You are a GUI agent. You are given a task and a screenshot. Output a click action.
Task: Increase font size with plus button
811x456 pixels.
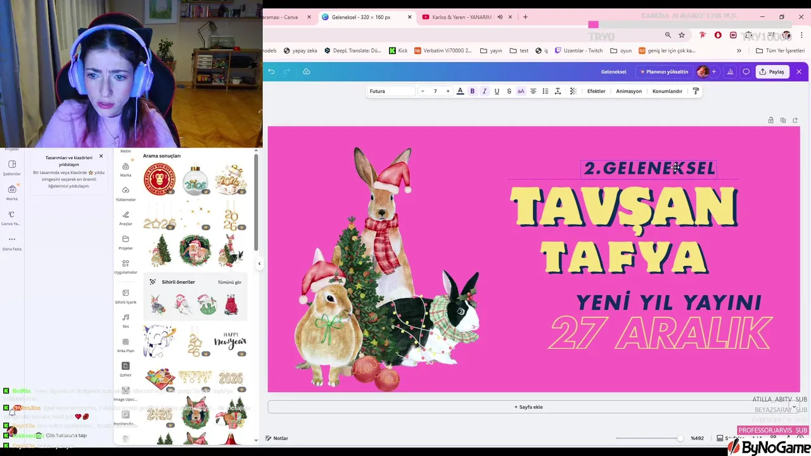pos(448,91)
